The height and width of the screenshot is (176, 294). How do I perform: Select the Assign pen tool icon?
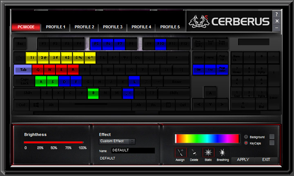coord(180,153)
